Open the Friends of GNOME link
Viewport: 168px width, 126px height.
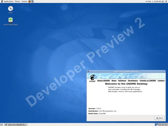point(148,80)
